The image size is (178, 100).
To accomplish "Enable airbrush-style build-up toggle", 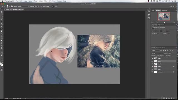I will pos(53,6).
